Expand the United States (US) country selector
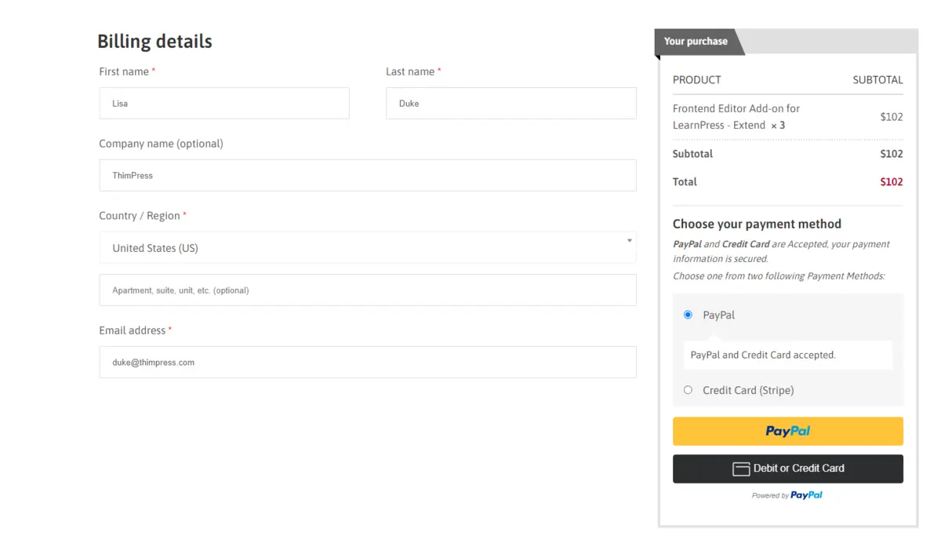Screen dimensions: 941x540 [x=367, y=246]
